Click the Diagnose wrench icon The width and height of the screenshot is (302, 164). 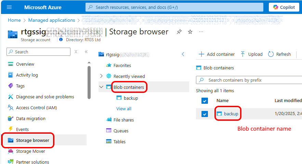pos(11,97)
